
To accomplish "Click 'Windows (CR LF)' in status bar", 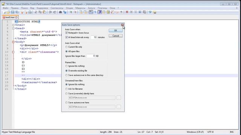I will pyautogui.click(x=195, y=132).
